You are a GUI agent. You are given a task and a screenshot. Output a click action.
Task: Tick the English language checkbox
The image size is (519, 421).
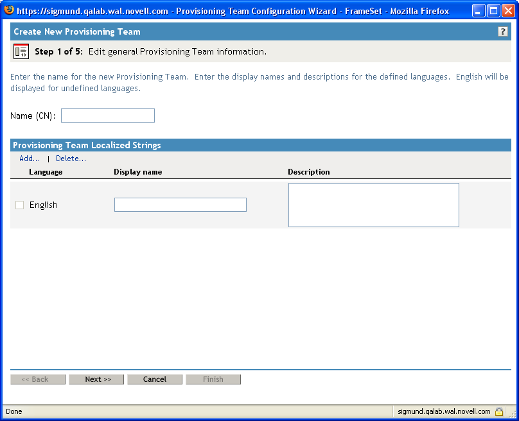pyautogui.click(x=19, y=205)
